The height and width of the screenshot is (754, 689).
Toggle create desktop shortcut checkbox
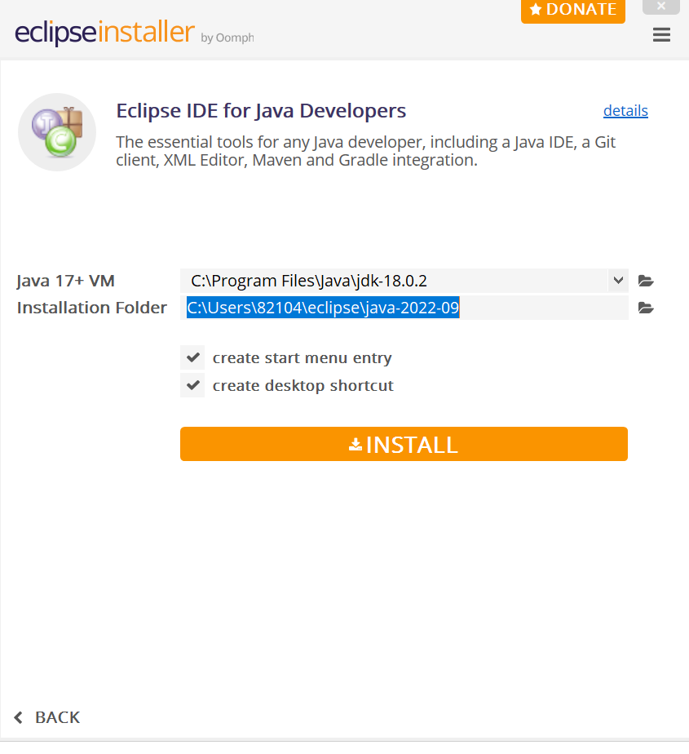coord(192,385)
